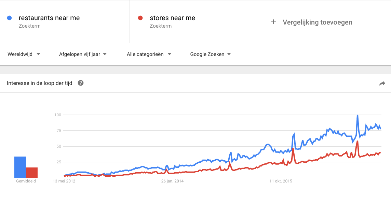Click the 26 jan. 2014 axis label
This screenshot has width=391, height=206.
(x=172, y=181)
